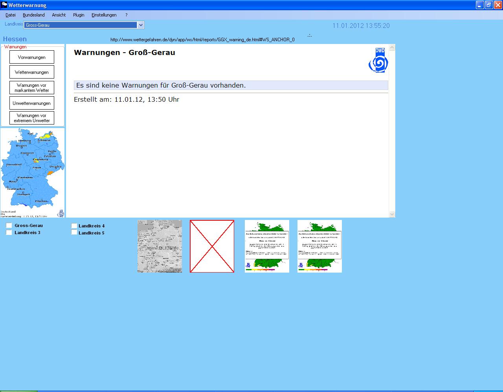
Task: Open the Einstellungen menu
Action: [x=104, y=15]
